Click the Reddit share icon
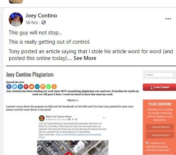 pyautogui.click(x=32, y=87)
